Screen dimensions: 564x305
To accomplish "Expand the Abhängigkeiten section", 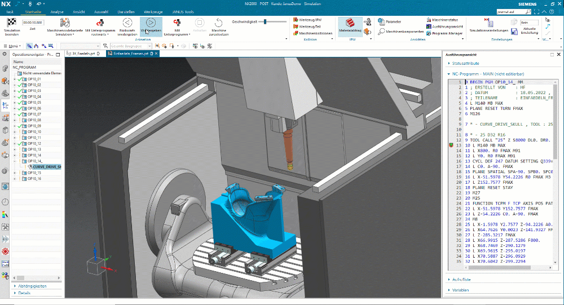I will [32, 286].
